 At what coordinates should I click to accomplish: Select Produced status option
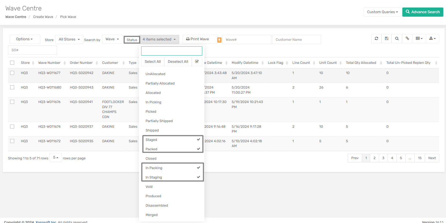pos(172,196)
